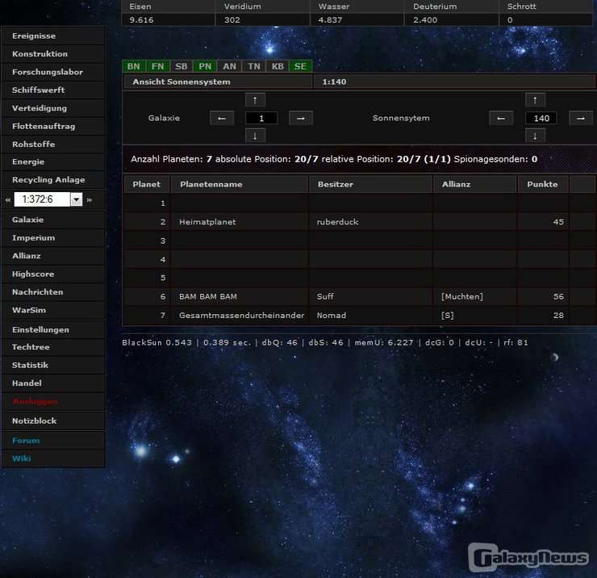Select the PN tab

point(205,66)
